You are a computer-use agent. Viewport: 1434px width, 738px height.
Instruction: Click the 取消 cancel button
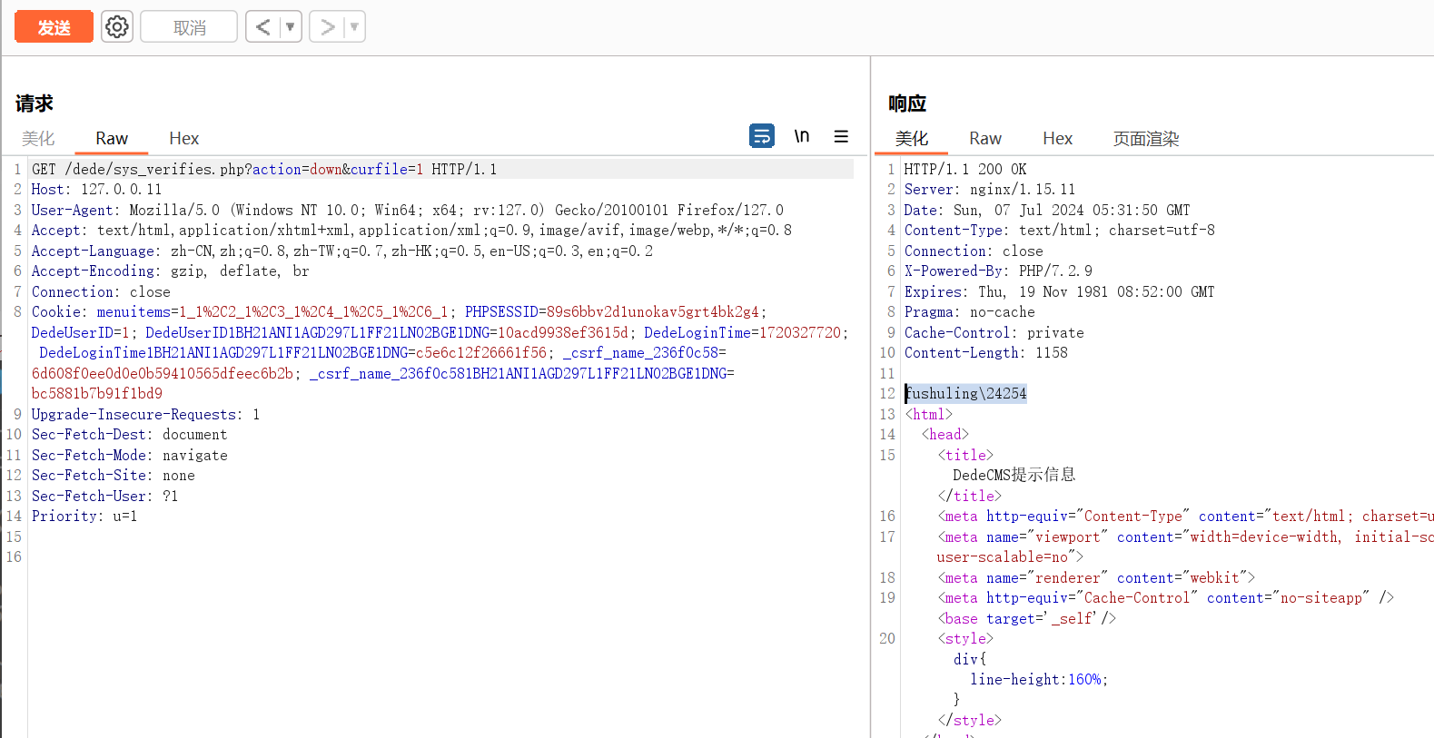coord(189,26)
